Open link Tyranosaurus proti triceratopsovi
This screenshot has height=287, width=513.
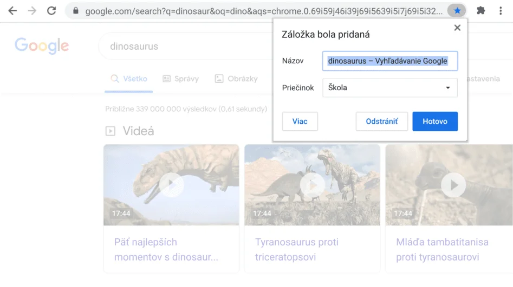coord(297,250)
